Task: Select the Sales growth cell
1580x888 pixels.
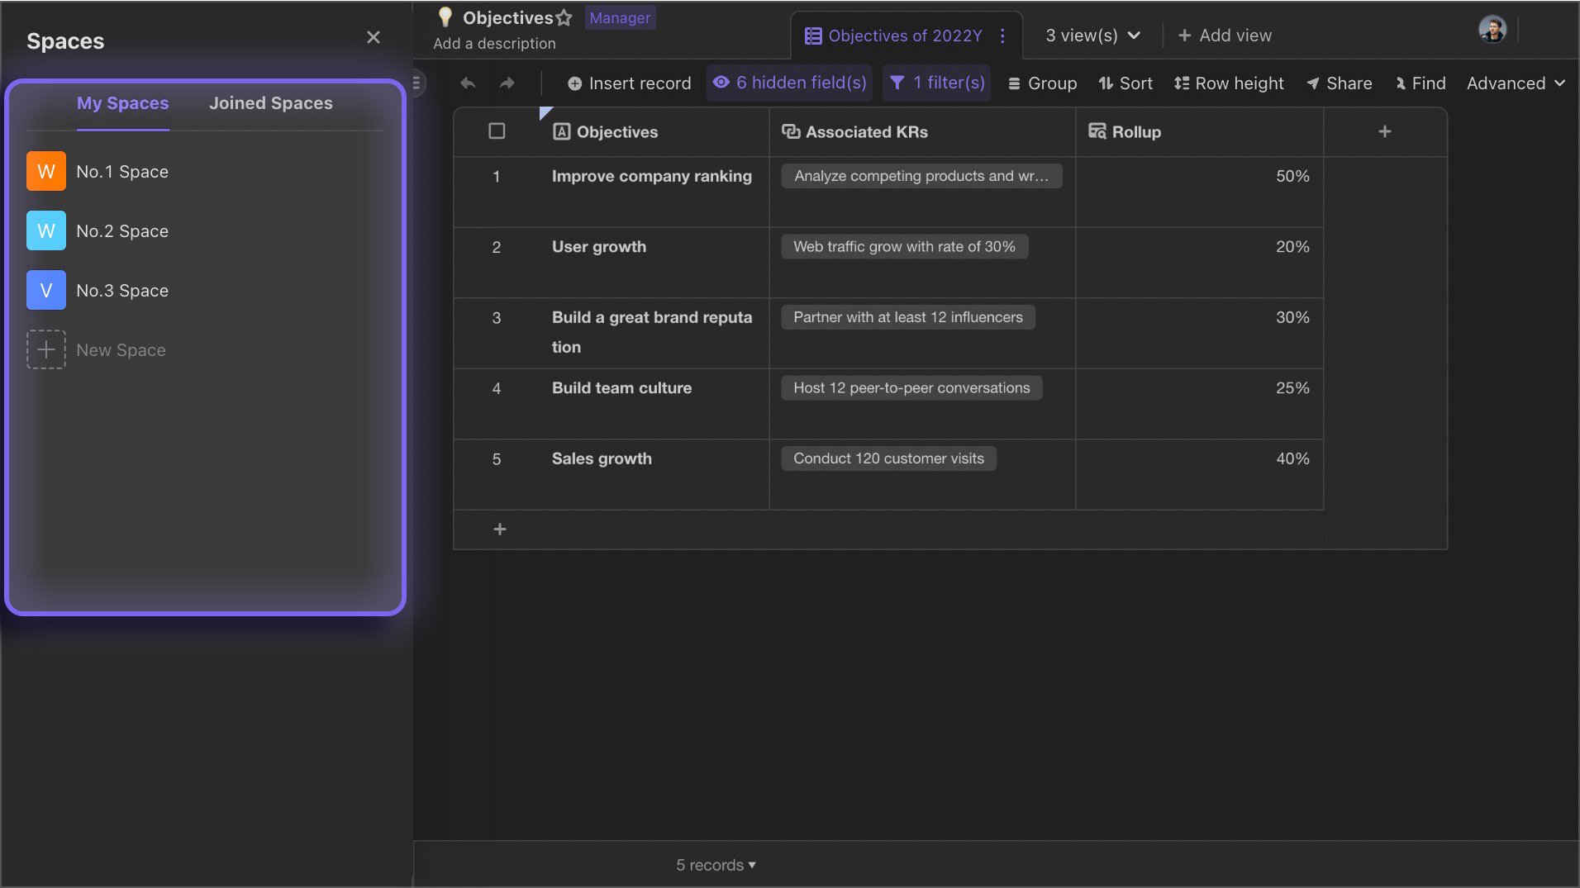Action: pyautogui.click(x=653, y=475)
